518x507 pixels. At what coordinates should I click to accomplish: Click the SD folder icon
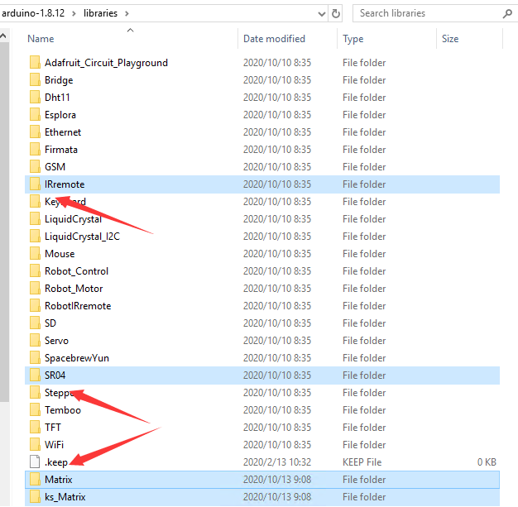pos(35,323)
